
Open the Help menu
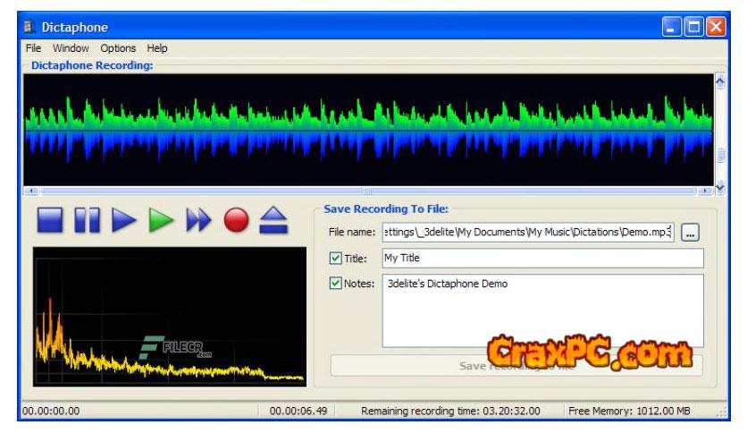click(157, 48)
